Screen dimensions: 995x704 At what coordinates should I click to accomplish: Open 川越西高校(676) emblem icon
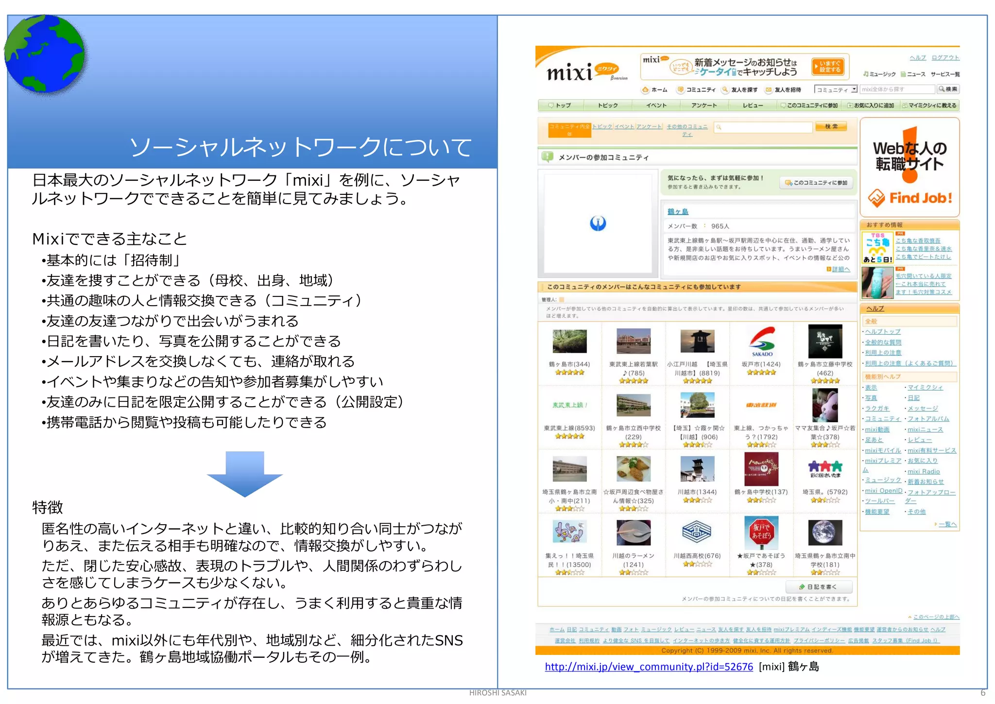click(697, 532)
